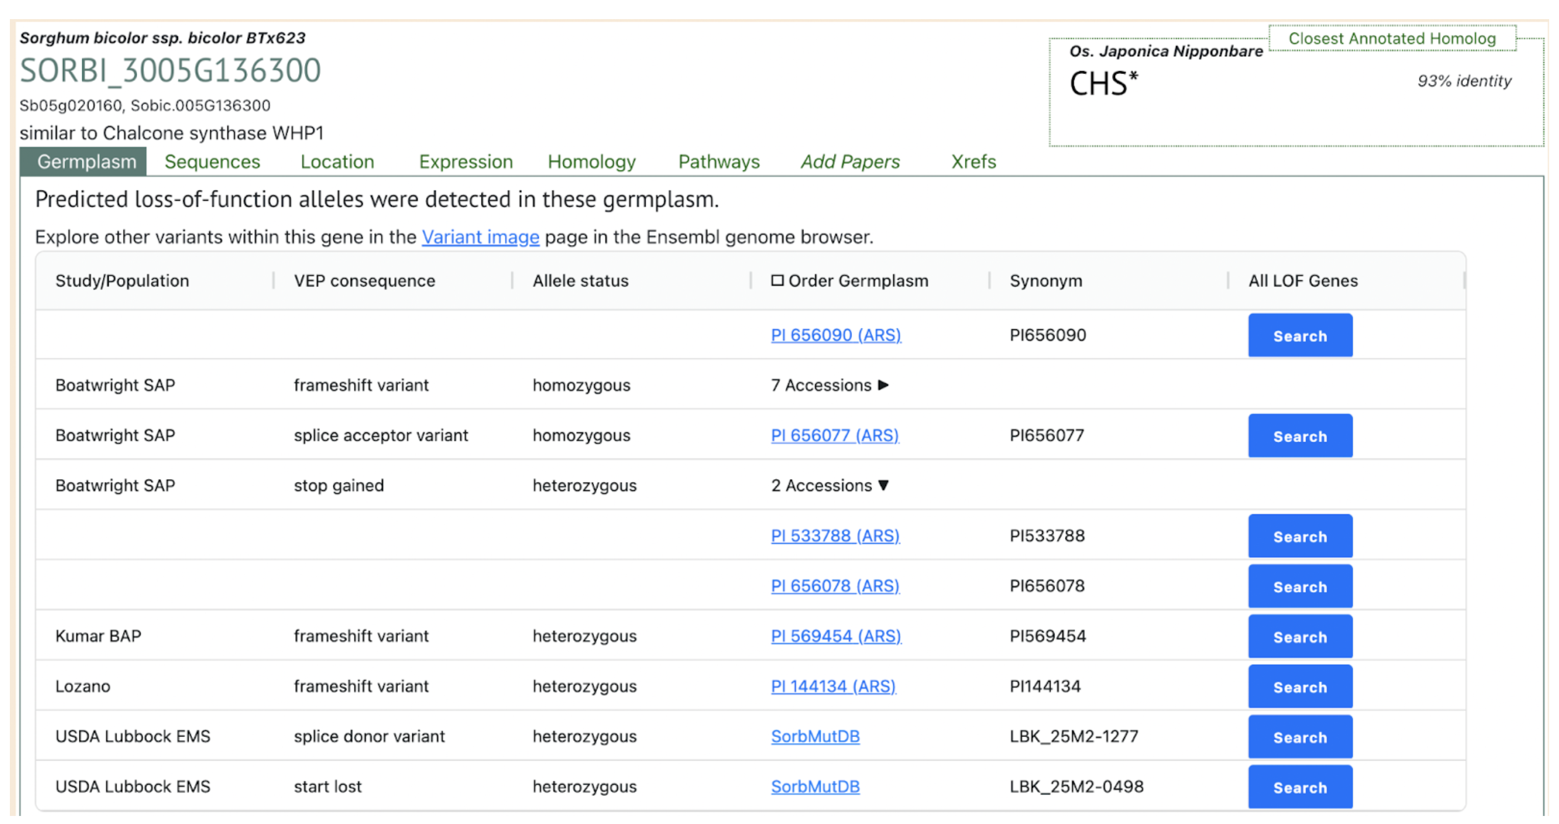Click the Kumar BAP study cell

(98, 636)
